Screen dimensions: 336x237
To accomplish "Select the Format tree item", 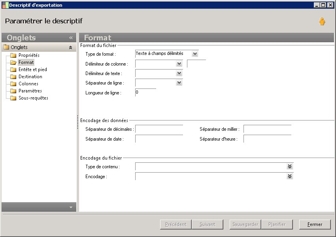I will (x=26, y=62).
